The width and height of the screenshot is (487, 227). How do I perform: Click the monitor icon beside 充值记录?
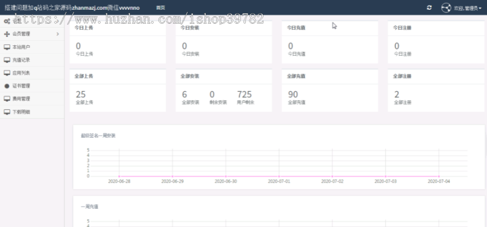pyautogui.click(x=6, y=60)
